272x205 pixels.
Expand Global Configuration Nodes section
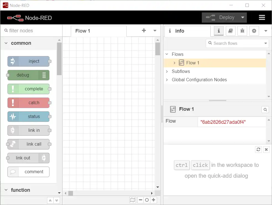coord(167,80)
